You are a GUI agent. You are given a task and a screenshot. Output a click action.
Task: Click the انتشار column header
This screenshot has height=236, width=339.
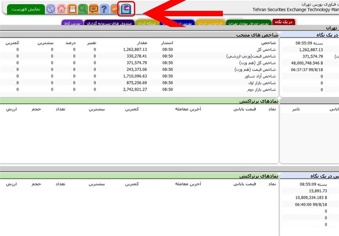167,43
